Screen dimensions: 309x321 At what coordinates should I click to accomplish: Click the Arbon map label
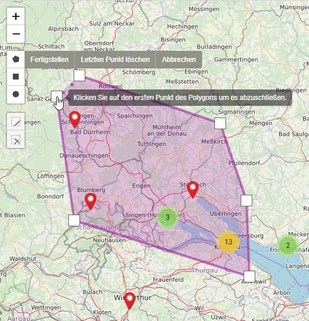pos(282,293)
